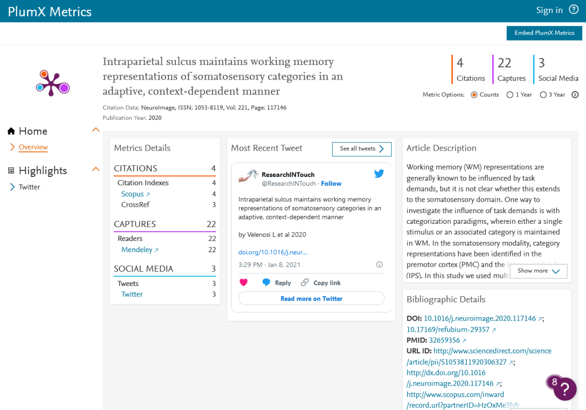
Task: Click the Twitter bird icon in tweet card
Action: 379,173
